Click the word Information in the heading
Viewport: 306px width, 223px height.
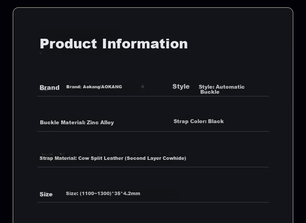[145, 44]
